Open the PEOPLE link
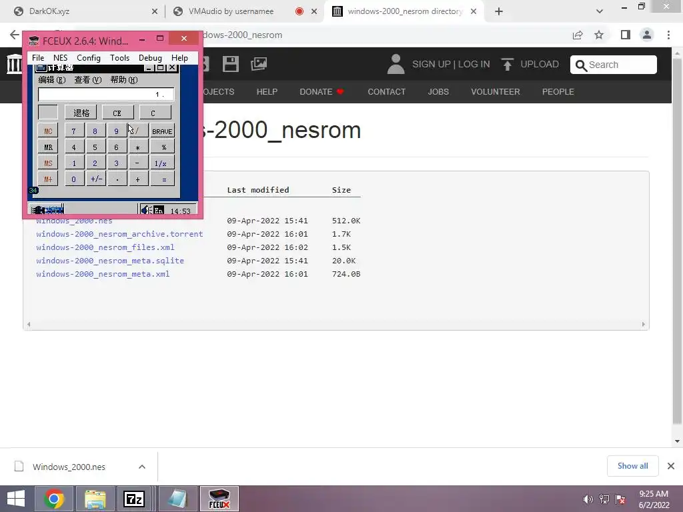683x512 pixels. [x=558, y=92]
